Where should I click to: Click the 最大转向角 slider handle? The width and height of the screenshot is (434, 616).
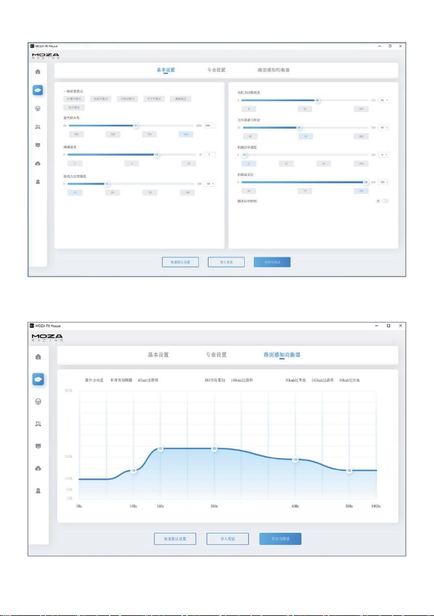click(x=136, y=126)
